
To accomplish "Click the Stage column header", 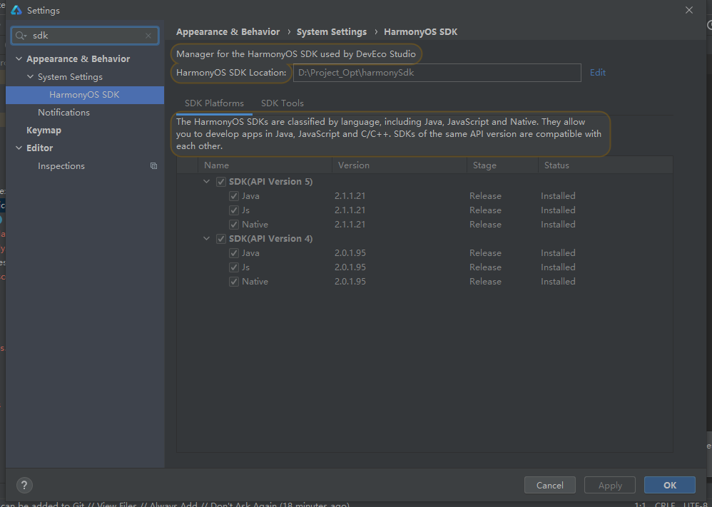I will (502, 165).
